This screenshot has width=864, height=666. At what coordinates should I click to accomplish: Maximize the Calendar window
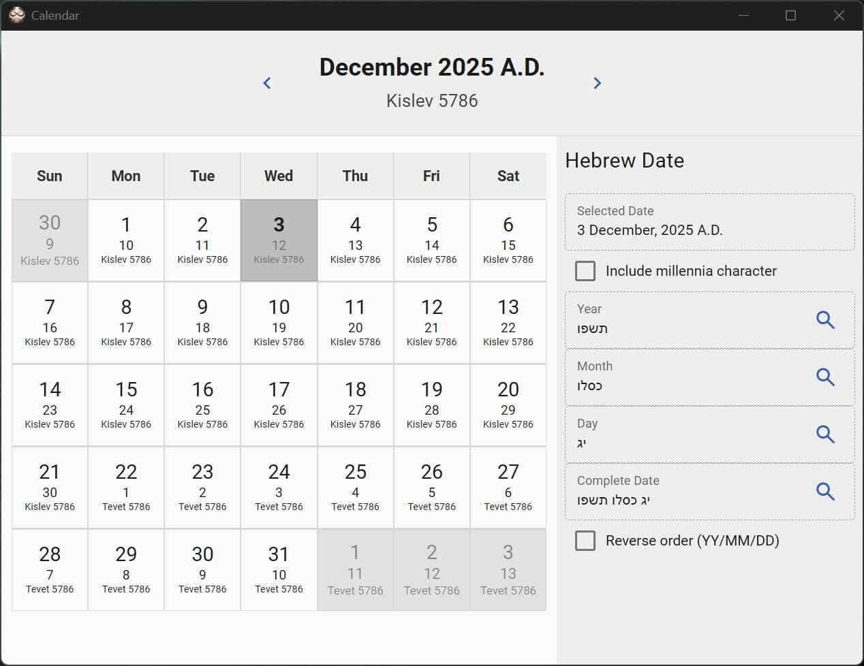[790, 15]
